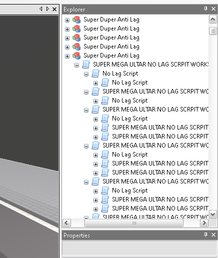Expand the first Super Duper Anti Lag model

[x=67, y=20]
